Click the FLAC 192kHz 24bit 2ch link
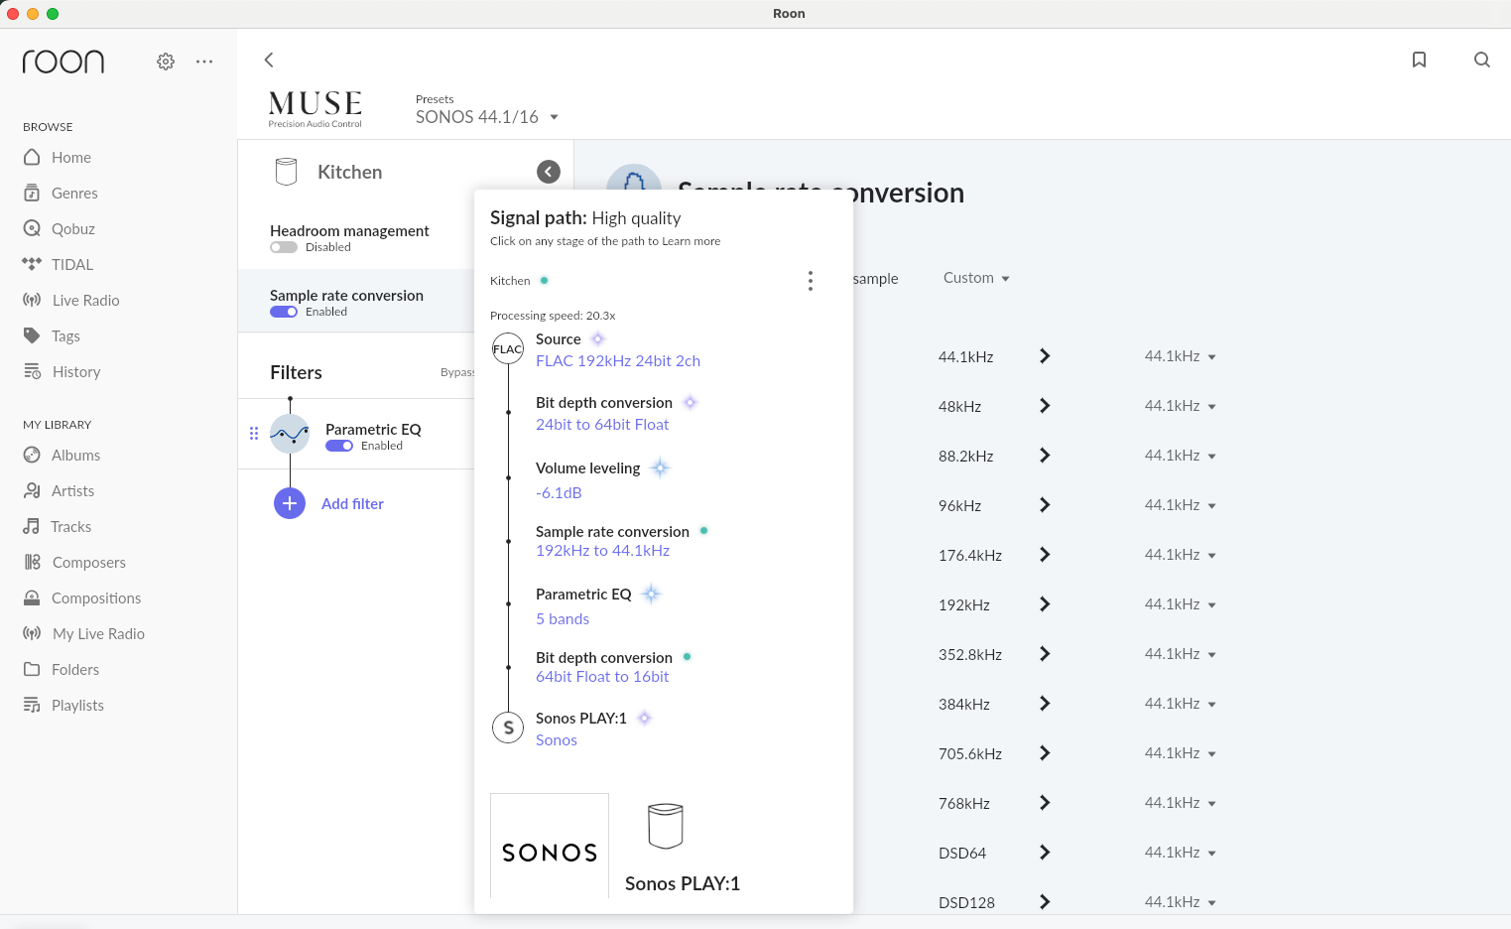This screenshot has width=1511, height=929. point(618,361)
